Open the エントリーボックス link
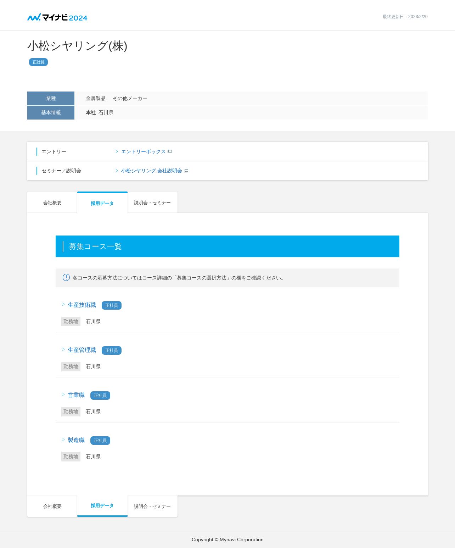This screenshot has width=455, height=548. 143,151
